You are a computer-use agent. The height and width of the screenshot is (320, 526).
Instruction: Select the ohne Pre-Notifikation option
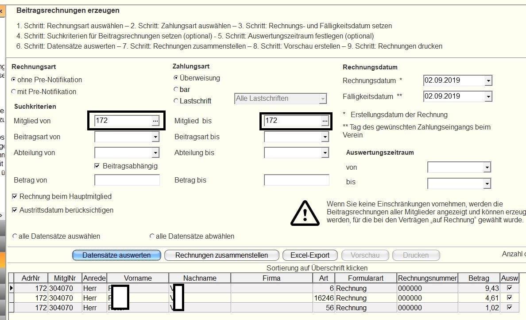pos(14,80)
